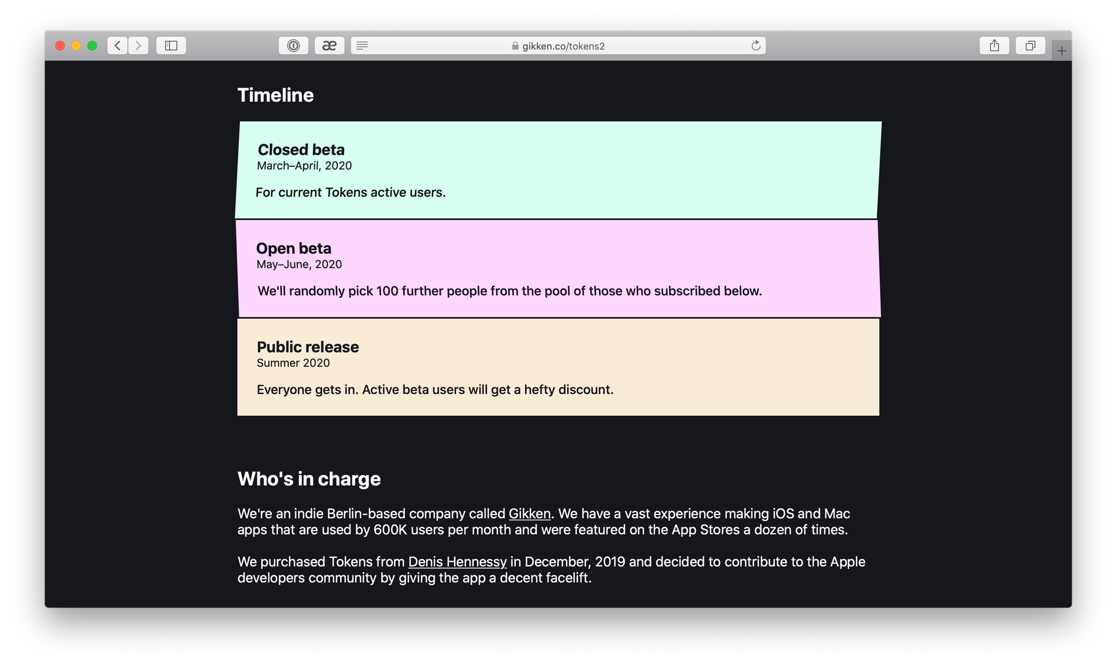This screenshot has width=1117, height=667.
Task: Select the mint Closed beta card
Action: coord(558,170)
